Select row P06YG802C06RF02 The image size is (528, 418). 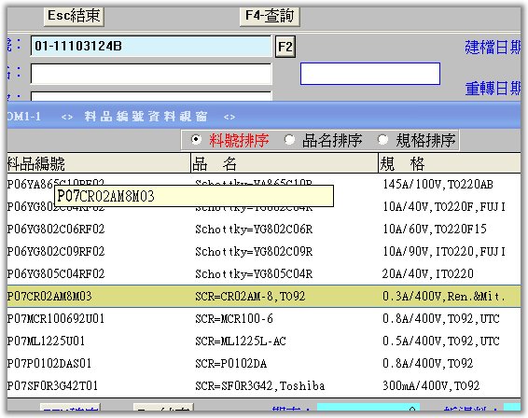point(264,230)
